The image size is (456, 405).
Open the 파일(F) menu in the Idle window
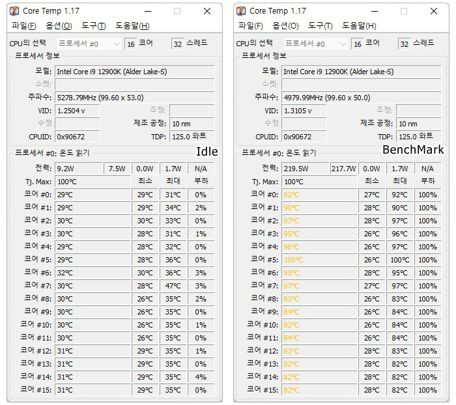(23, 26)
